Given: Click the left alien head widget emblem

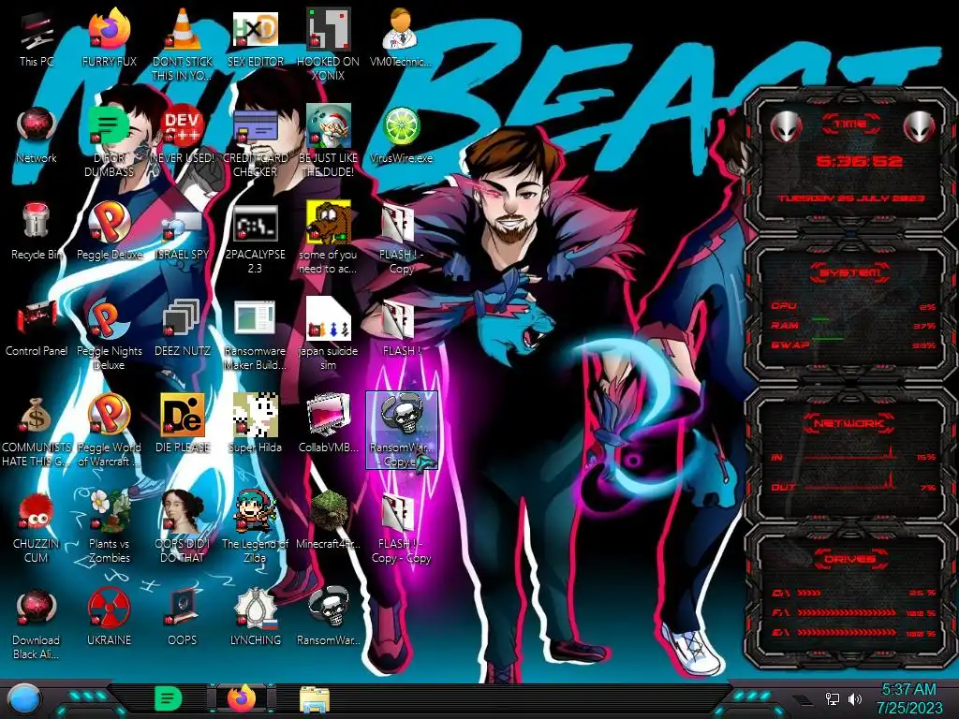Looking at the screenshot, I should 786,126.
